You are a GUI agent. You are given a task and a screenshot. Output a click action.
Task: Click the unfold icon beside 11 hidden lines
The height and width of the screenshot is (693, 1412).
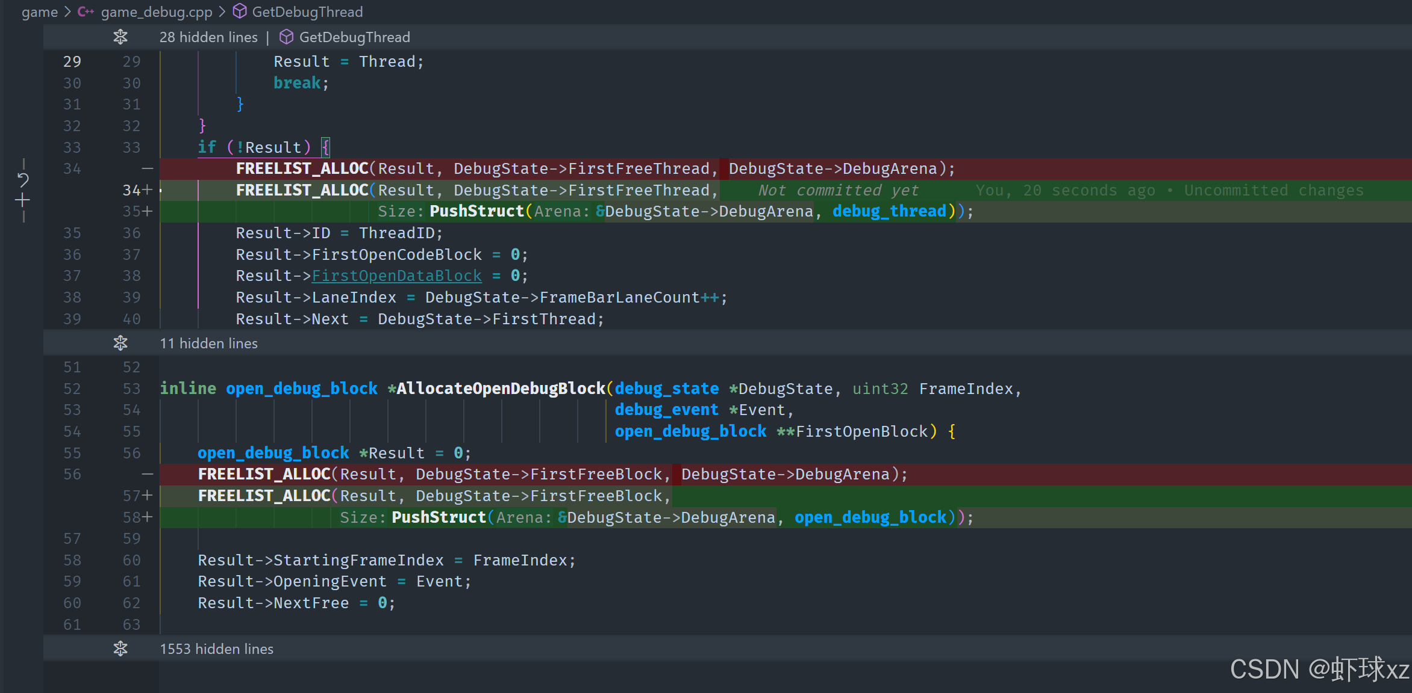coord(120,343)
